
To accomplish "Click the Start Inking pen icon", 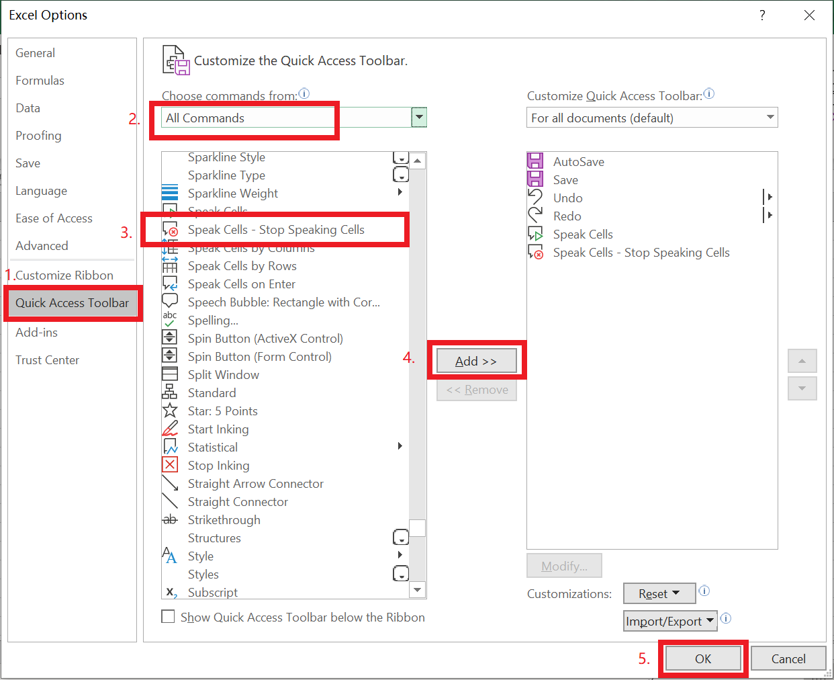I will tap(170, 429).
